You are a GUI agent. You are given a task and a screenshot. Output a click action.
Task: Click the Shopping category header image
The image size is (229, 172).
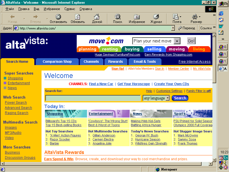pos(66,114)
